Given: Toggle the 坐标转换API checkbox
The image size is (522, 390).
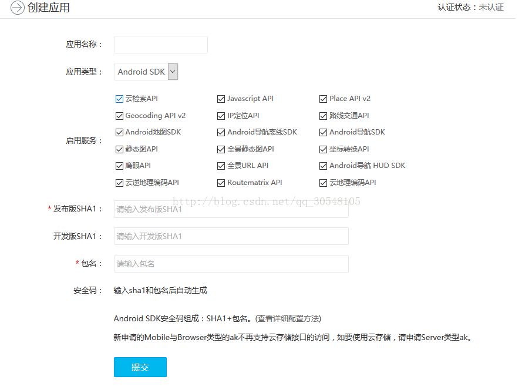Looking at the screenshot, I should [324, 149].
